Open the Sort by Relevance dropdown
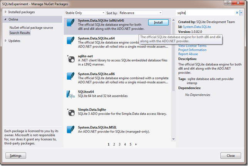Image resolution: width=248 pixels, height=166 pixels. coord(141,13)
